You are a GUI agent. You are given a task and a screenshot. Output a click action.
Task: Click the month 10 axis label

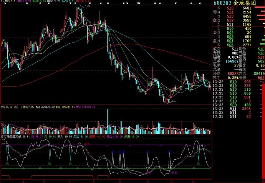click(x=171, y=181)
